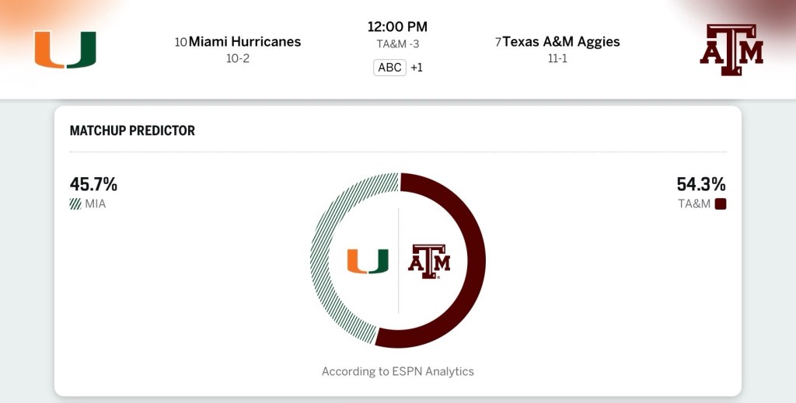Open the Texas A&M Aggies team link
Image resolution: width=796 pixels, height=403 pixels.
tap(561, 42)
